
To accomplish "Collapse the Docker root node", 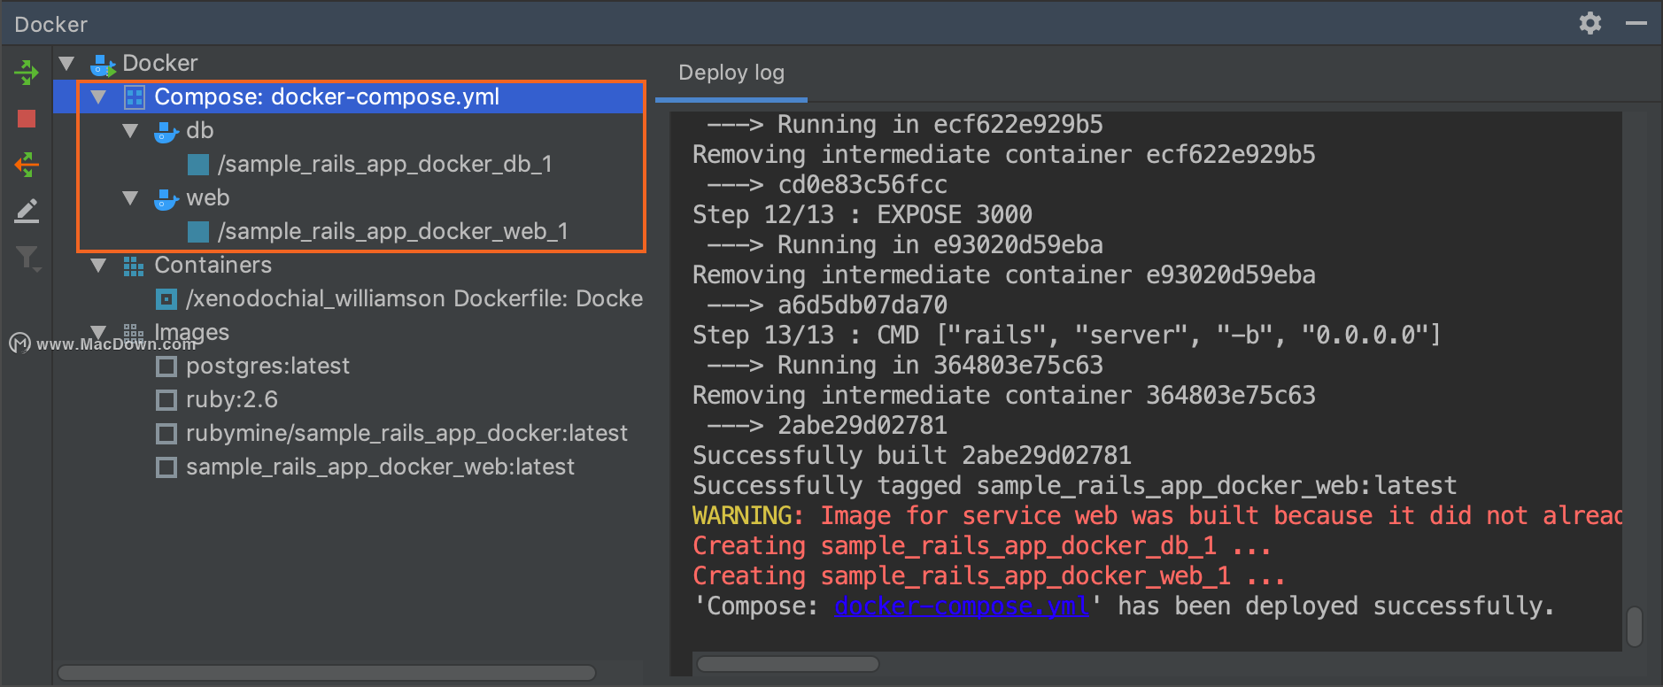I will pyautogui.click(x=66, y=64).
